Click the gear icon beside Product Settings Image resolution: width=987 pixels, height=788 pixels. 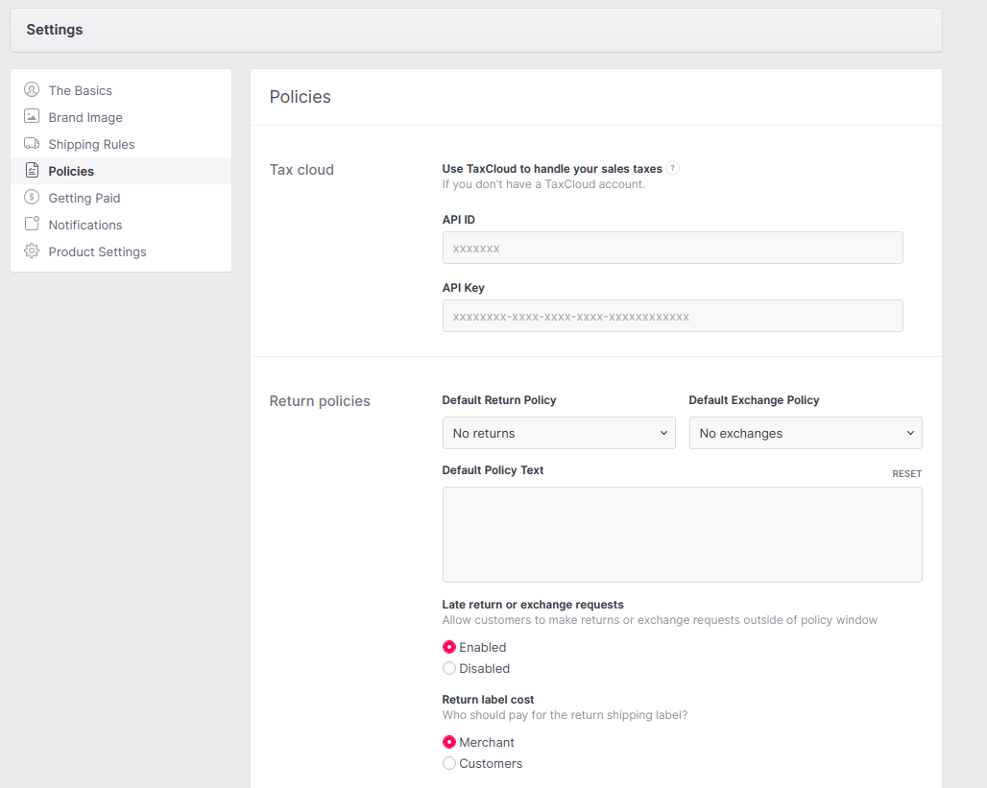click(32, 251)
